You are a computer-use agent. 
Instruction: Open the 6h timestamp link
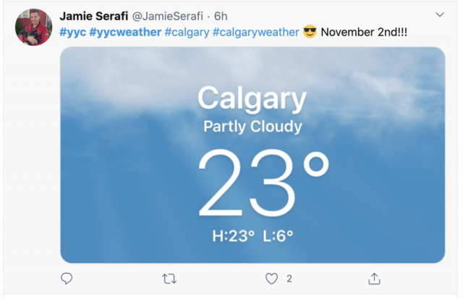click(x=221, y=16)
